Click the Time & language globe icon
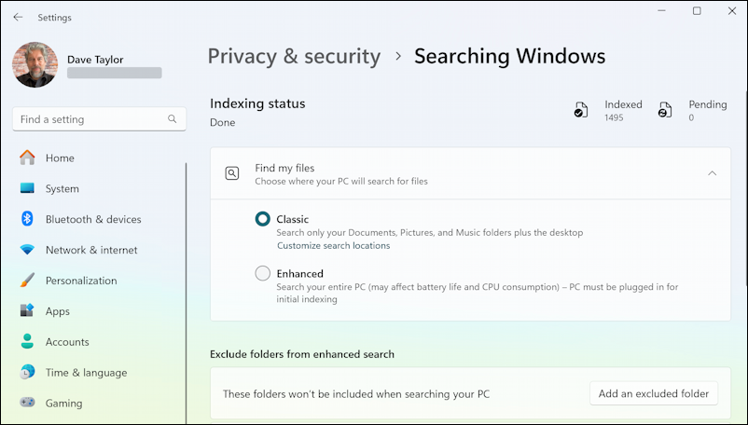The image size is (748, 425). click(x=27, y=372)
